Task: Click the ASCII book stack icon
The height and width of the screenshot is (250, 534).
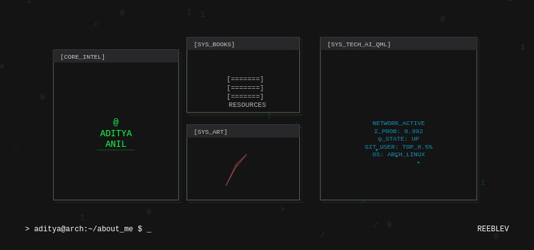Action: click(245, 88)
